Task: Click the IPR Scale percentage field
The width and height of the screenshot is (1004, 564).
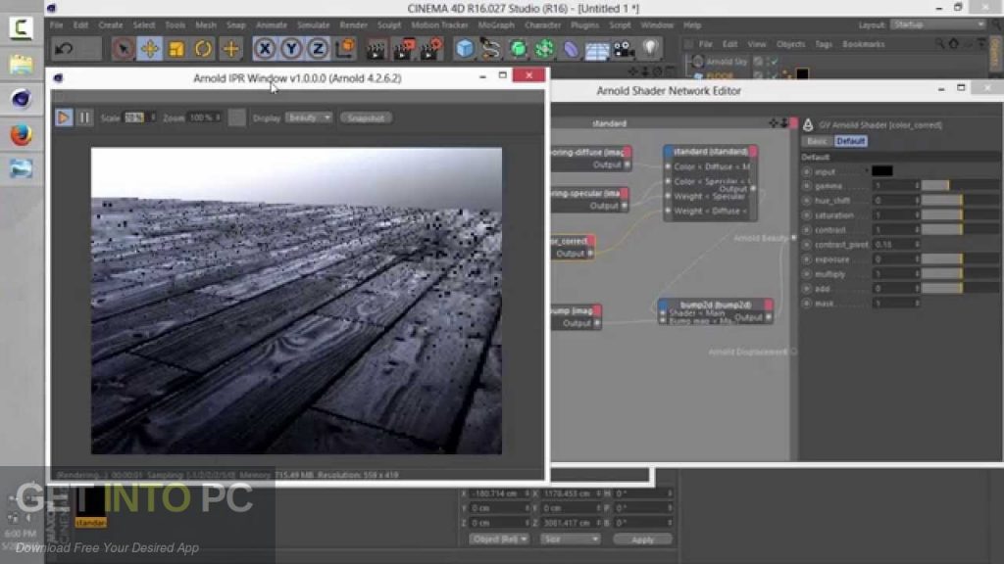Action: click(x=137, y=117)
